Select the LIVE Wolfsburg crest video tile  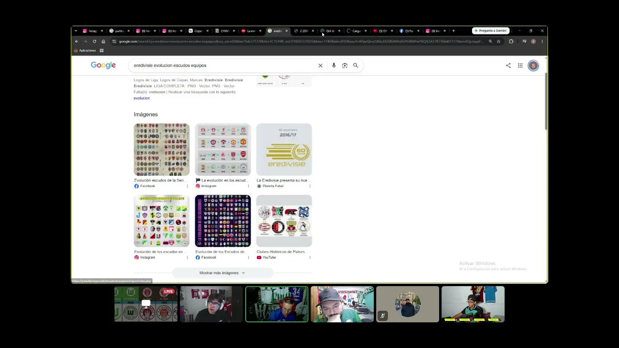[146, 304]
